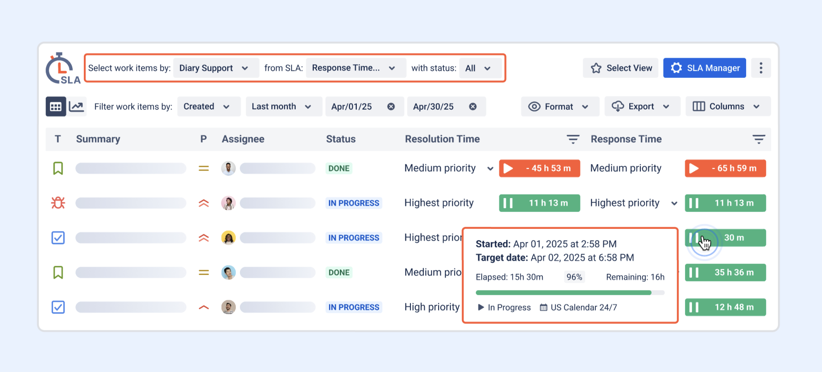
Task: Clear the Apr/30/25 end date
Action: pyautogui.click(x=473, y=107)
